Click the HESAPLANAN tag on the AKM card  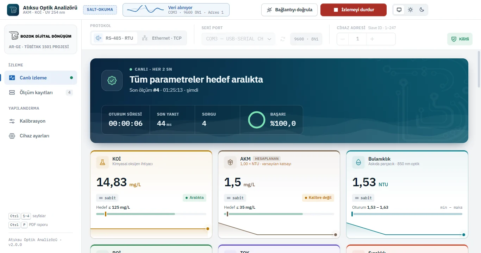[267, 159]
